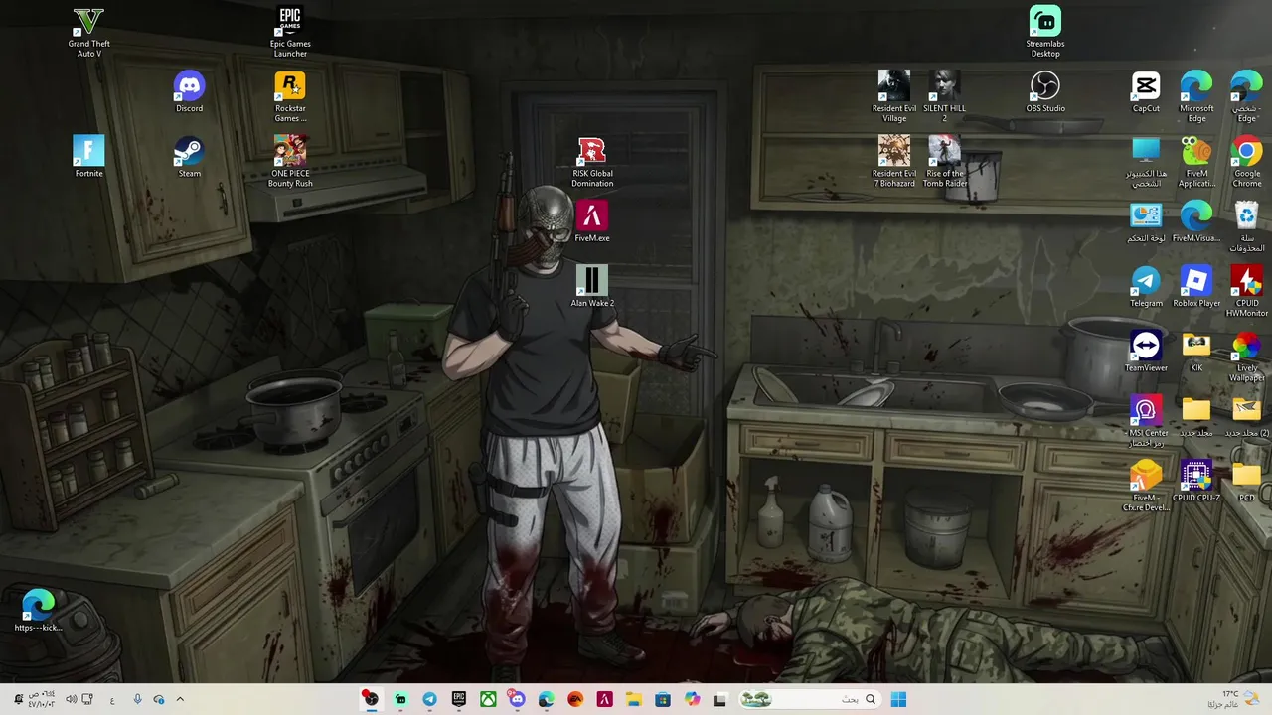
Task: Switch the input language indicator
Action: (112, 699)
